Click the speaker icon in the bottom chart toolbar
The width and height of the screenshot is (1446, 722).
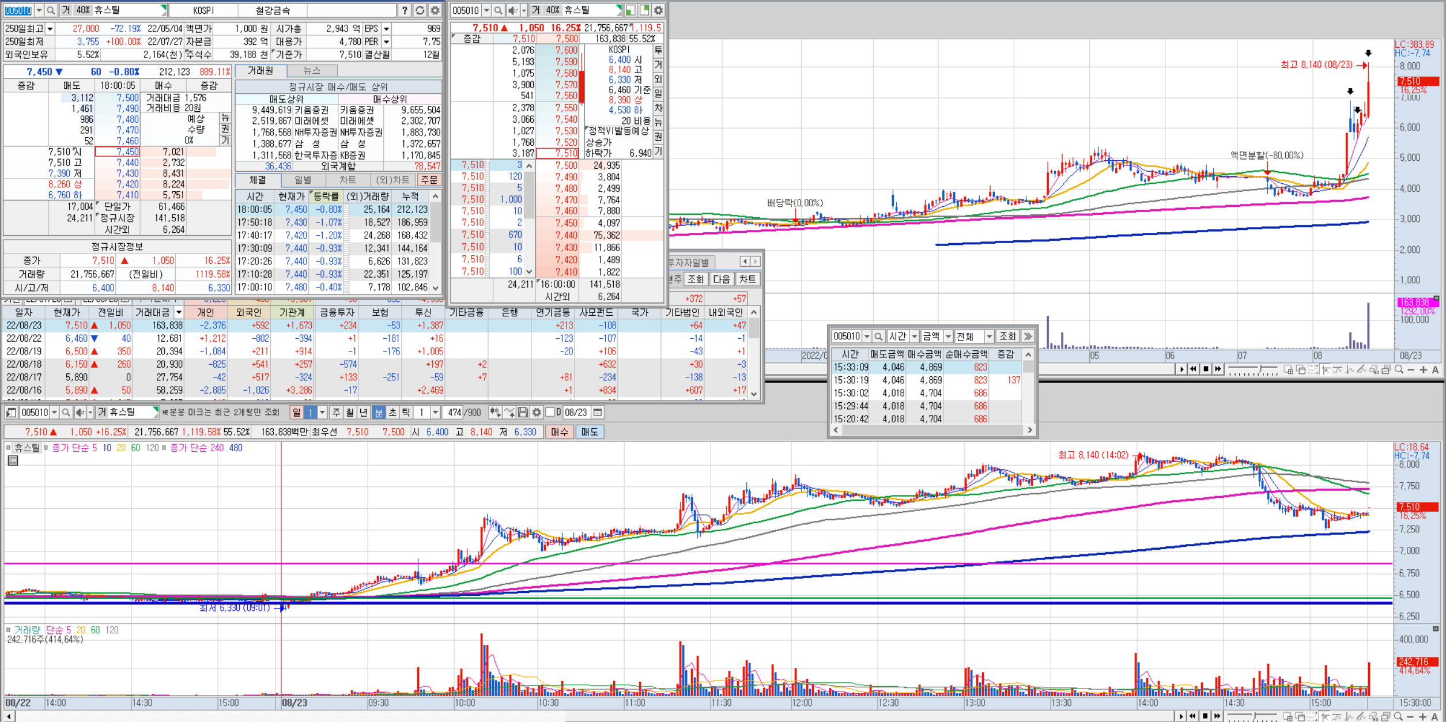[x=81, y=413]
